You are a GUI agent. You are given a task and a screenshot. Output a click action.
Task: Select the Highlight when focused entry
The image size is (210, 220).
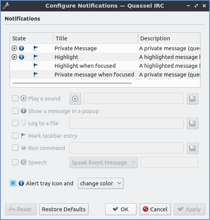click(105, 66)
